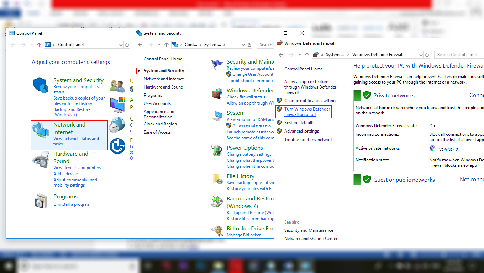Expand recent locations arrow in the Firewall window
The image size is (484, 273).
point(300,55)
